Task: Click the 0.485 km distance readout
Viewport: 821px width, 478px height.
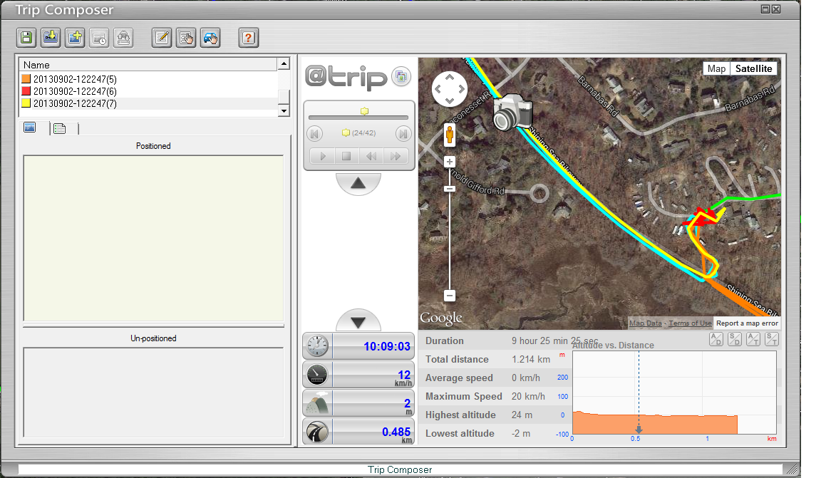Action: coord(396,432)
